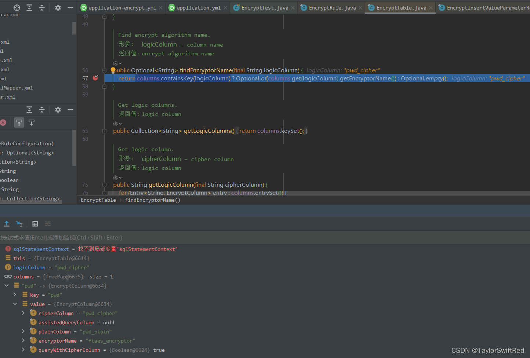Image resolution: width=530 pixels, height=358 pixels.
Task: Select EncryptTable.java tab
Action: 401,8
